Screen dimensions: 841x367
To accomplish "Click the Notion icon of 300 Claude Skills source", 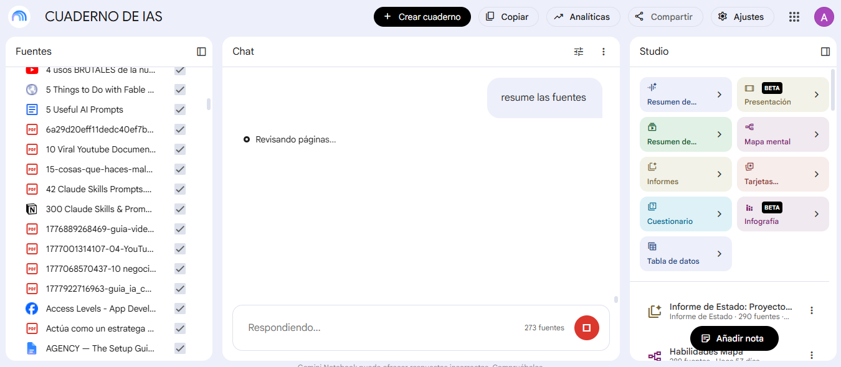I will click(32, 209).
